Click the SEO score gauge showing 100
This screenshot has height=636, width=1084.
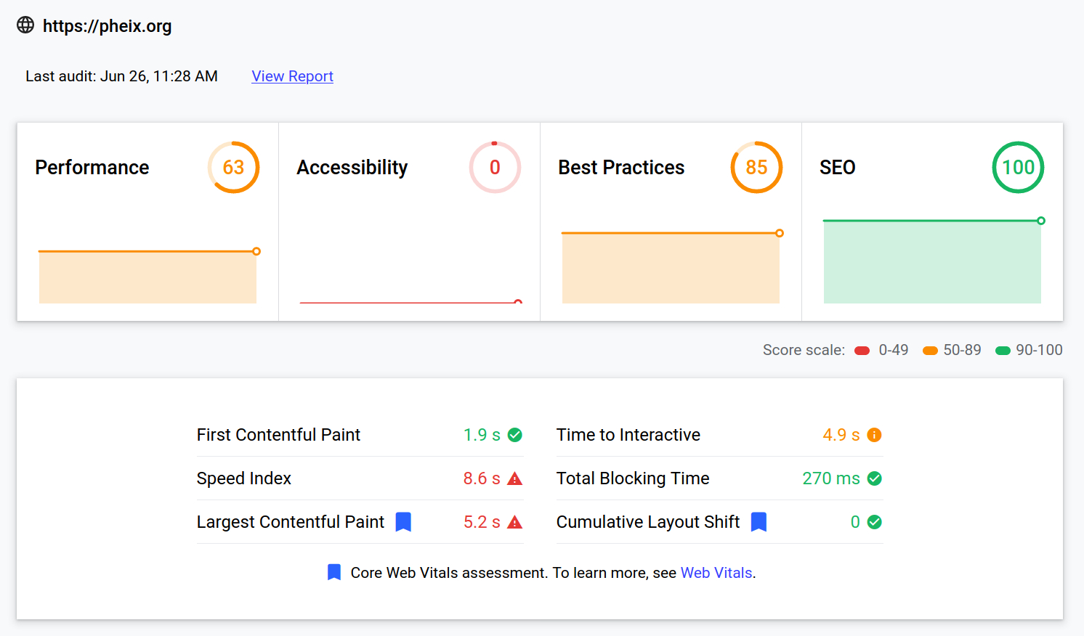click(1018, 168)
